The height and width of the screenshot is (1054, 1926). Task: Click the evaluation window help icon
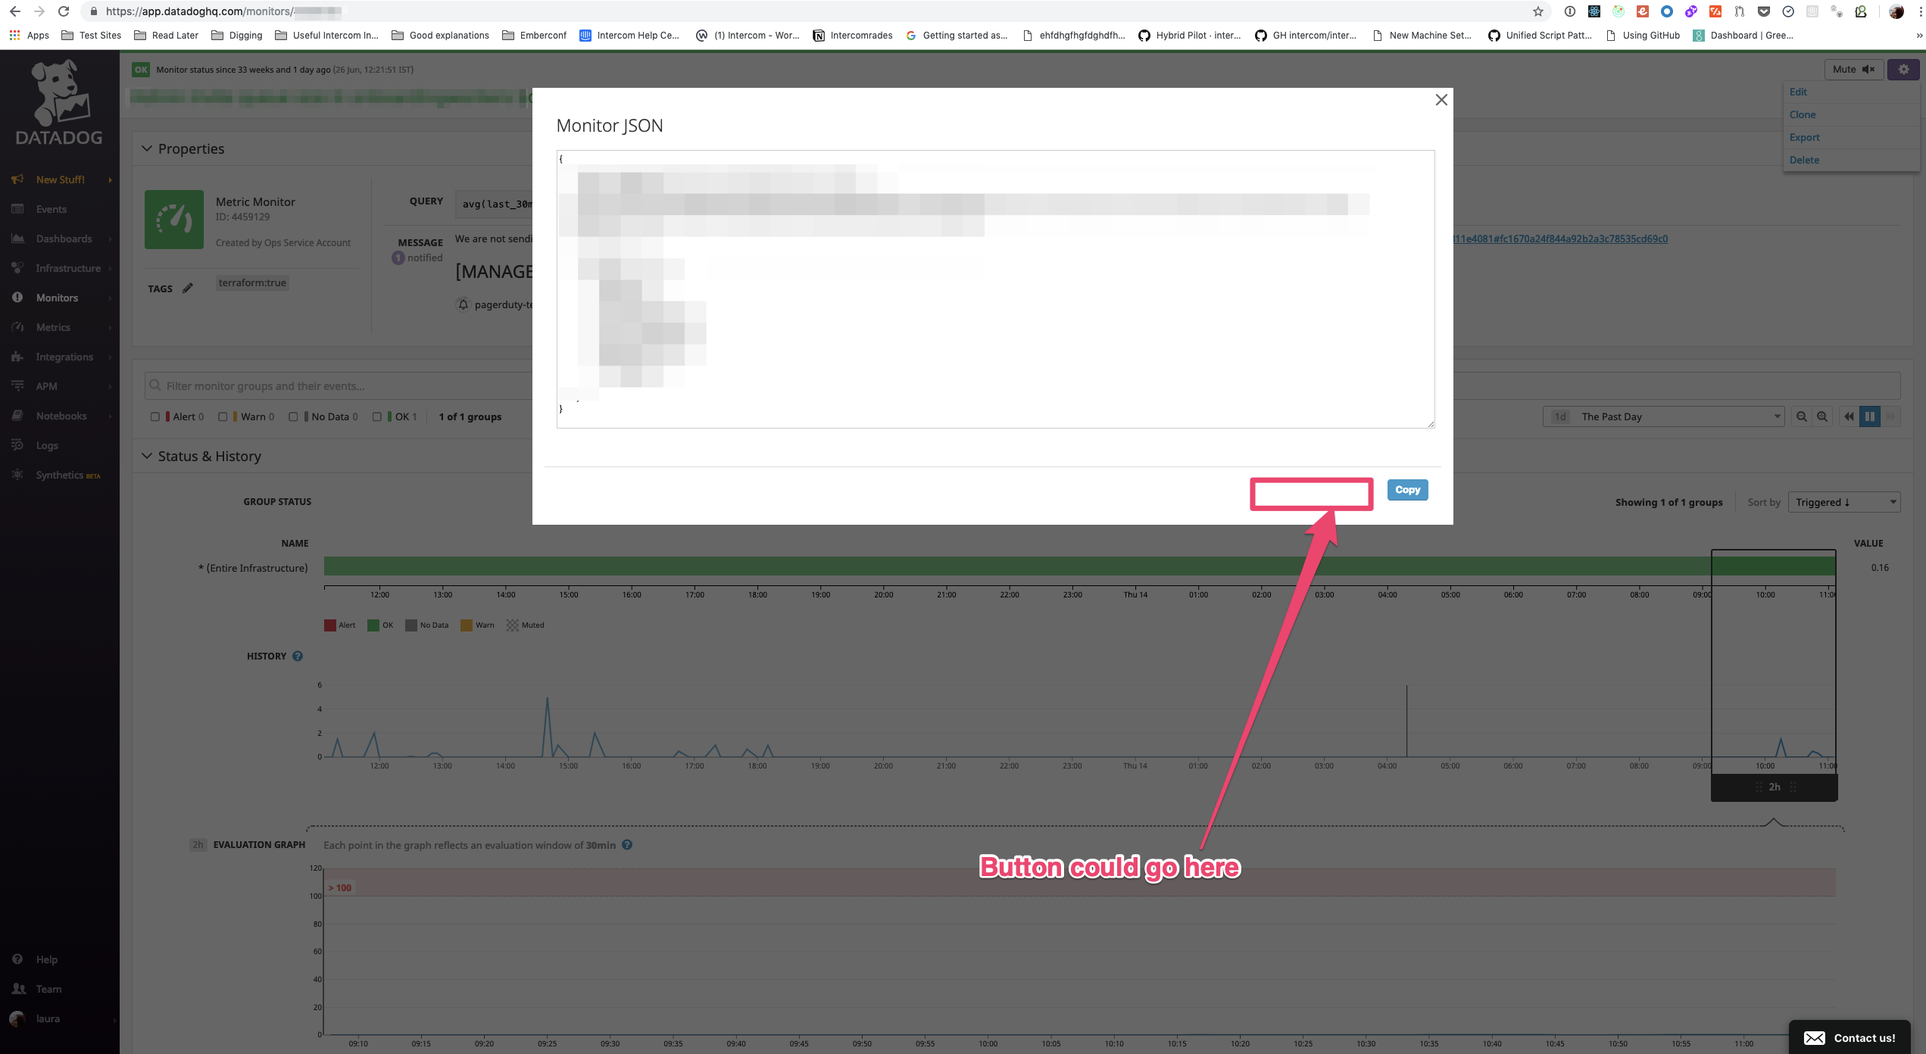click(x=627, y=845)
